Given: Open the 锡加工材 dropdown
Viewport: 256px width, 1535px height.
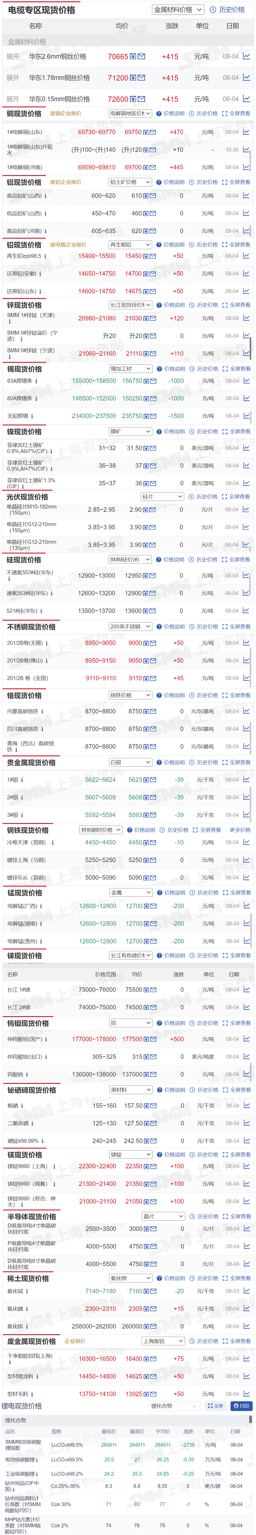Looking at the screenshot, I should click(x=130, y=369).
